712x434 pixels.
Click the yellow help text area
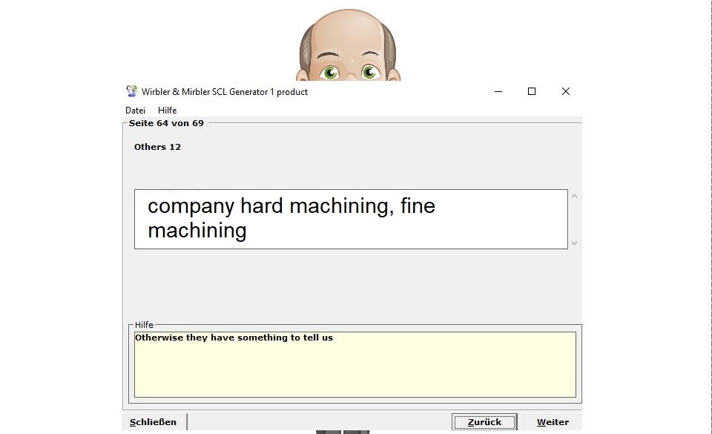coord(355,367)
